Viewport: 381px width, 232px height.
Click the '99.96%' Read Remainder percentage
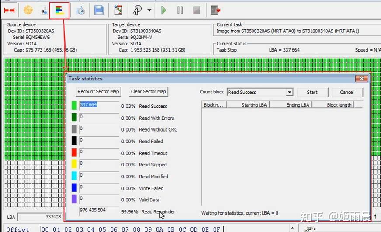[129, 211]
